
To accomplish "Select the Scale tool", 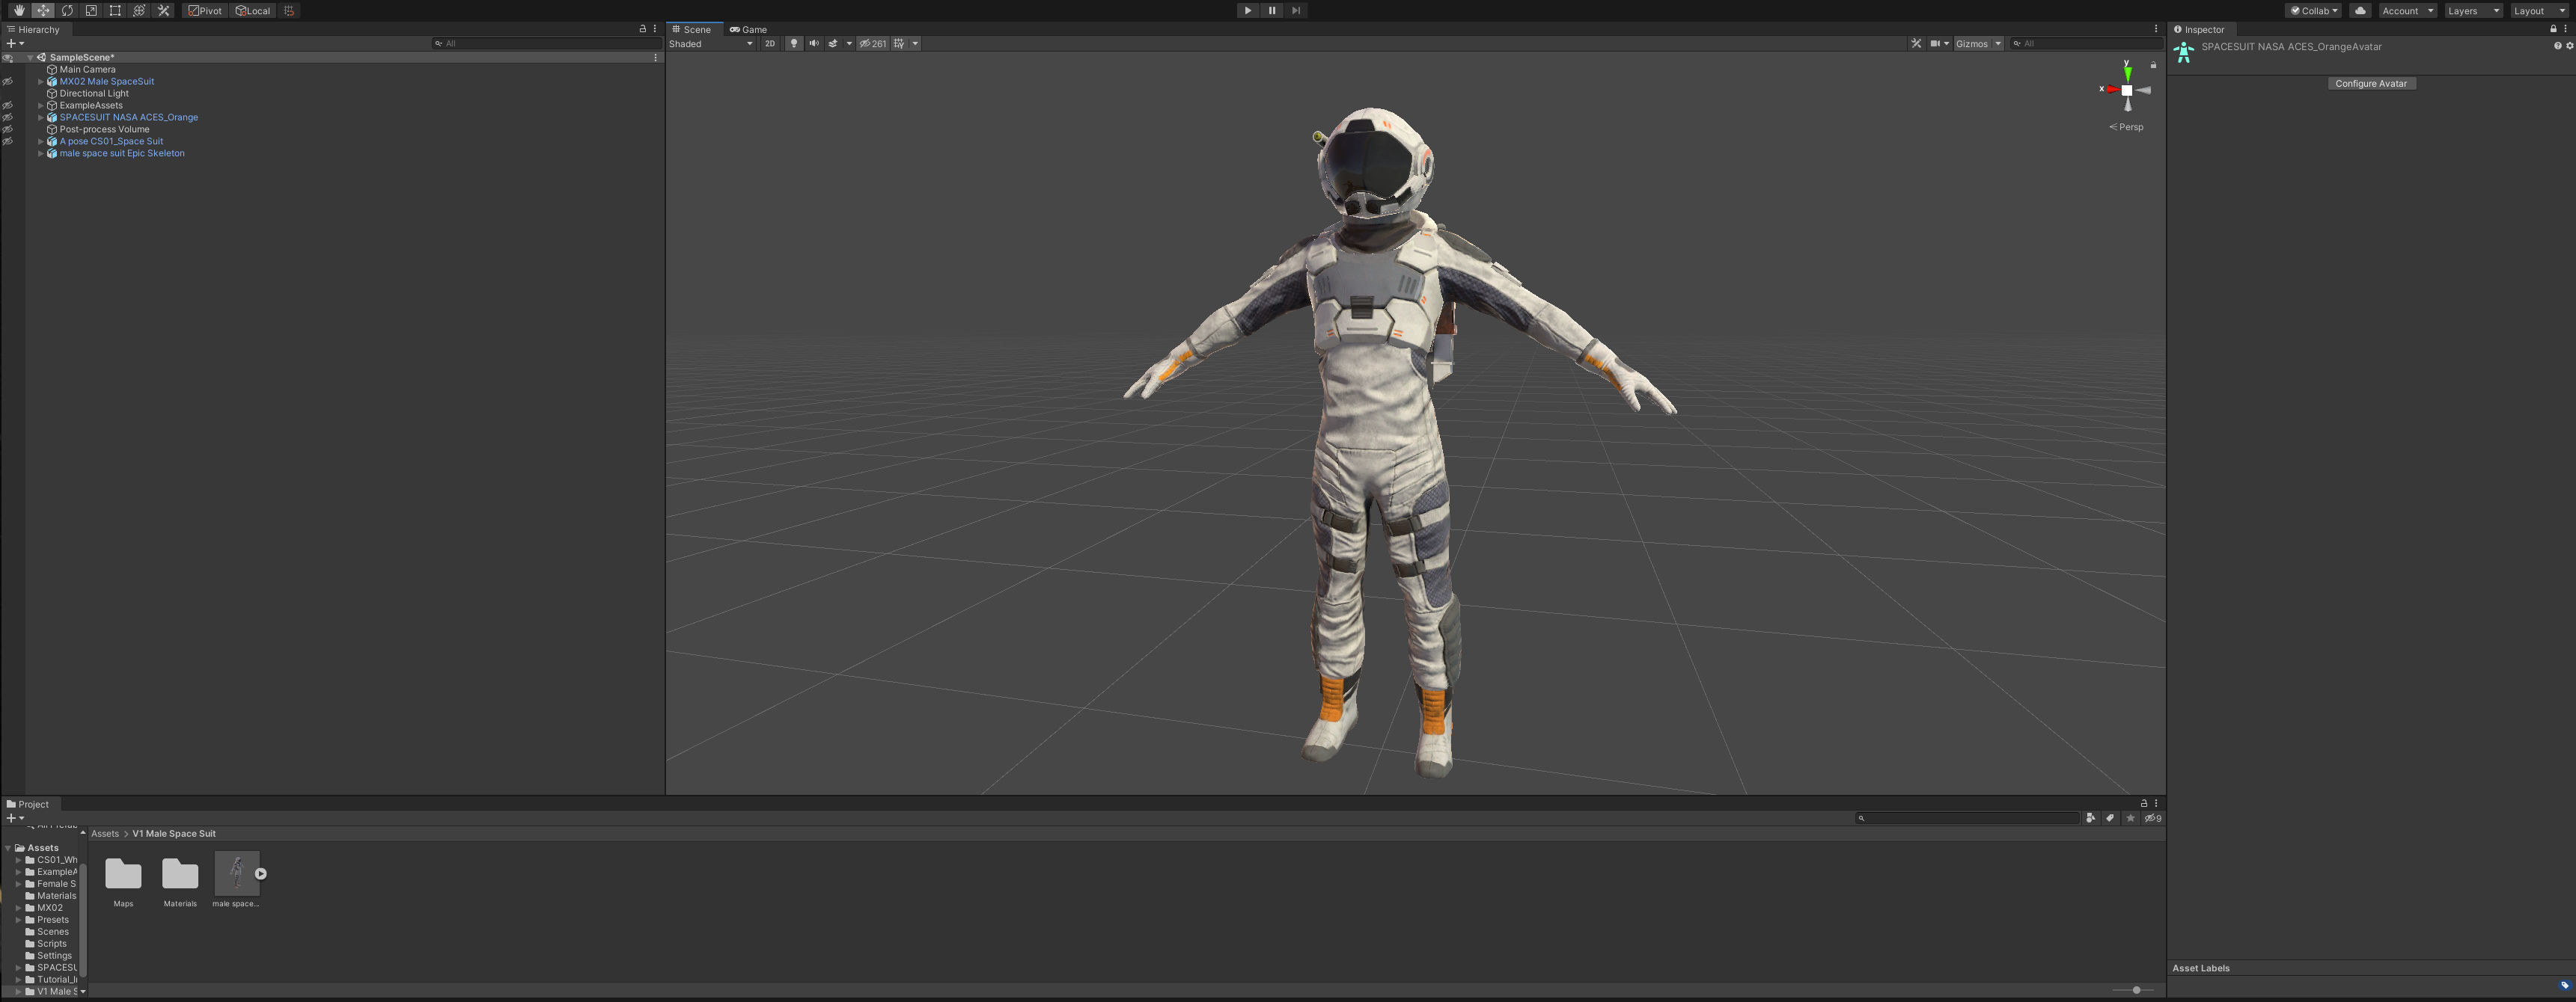I will click(x=91, y=10).
